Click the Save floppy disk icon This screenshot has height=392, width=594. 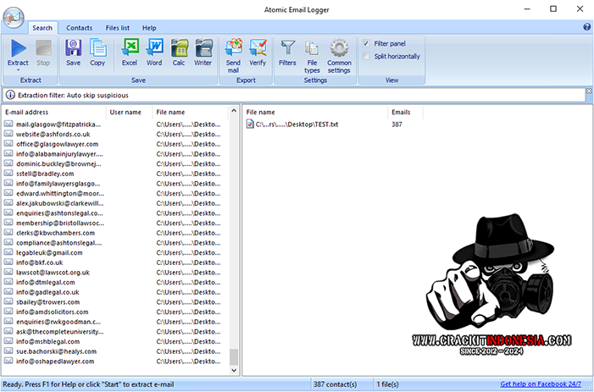(74, 48)
